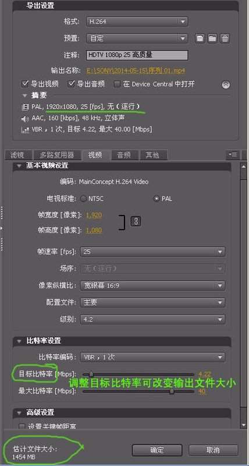Screen dimensions: 249x466
Task: Click the round collapse summary arrow icon
Action: tap(226, 85)
